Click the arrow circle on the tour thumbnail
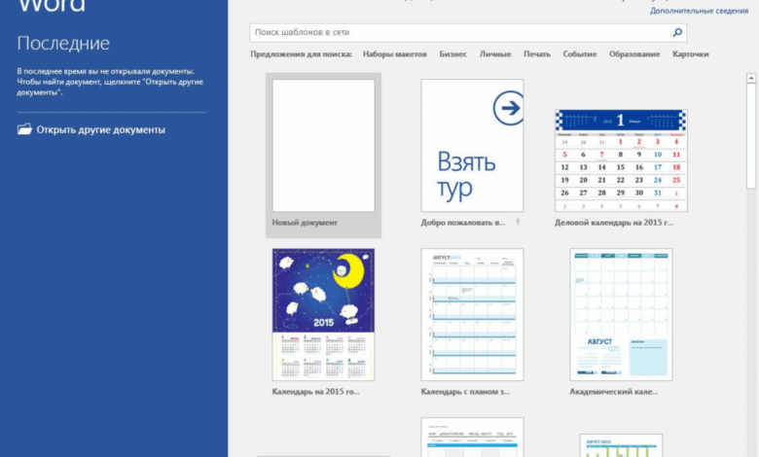Viewport: 759px width, 457px height. tap(507, 109)
